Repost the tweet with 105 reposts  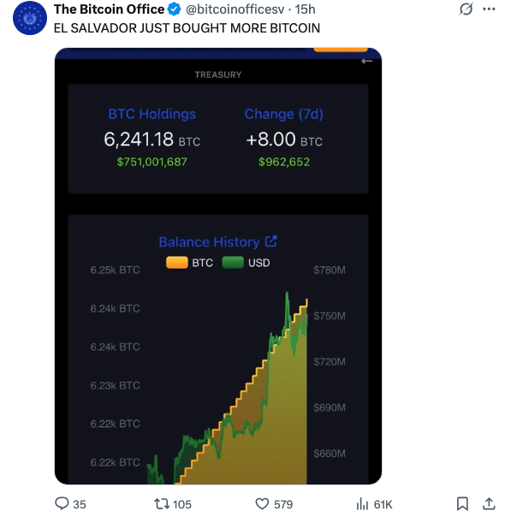[x=162, y=503]
